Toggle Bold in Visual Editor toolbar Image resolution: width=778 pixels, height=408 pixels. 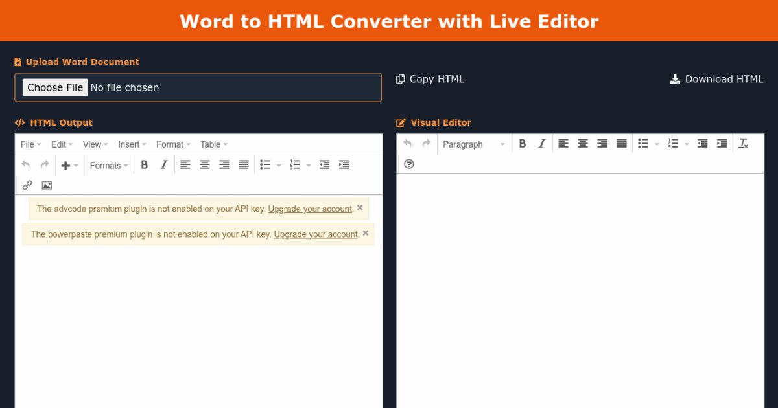point(523,144)
